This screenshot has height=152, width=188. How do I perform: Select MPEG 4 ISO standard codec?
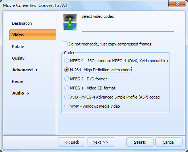click(x=66, y=61)
